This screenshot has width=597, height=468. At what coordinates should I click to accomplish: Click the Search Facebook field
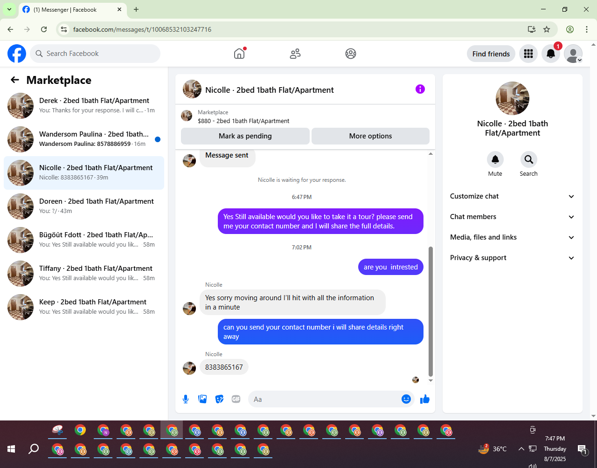95,54
